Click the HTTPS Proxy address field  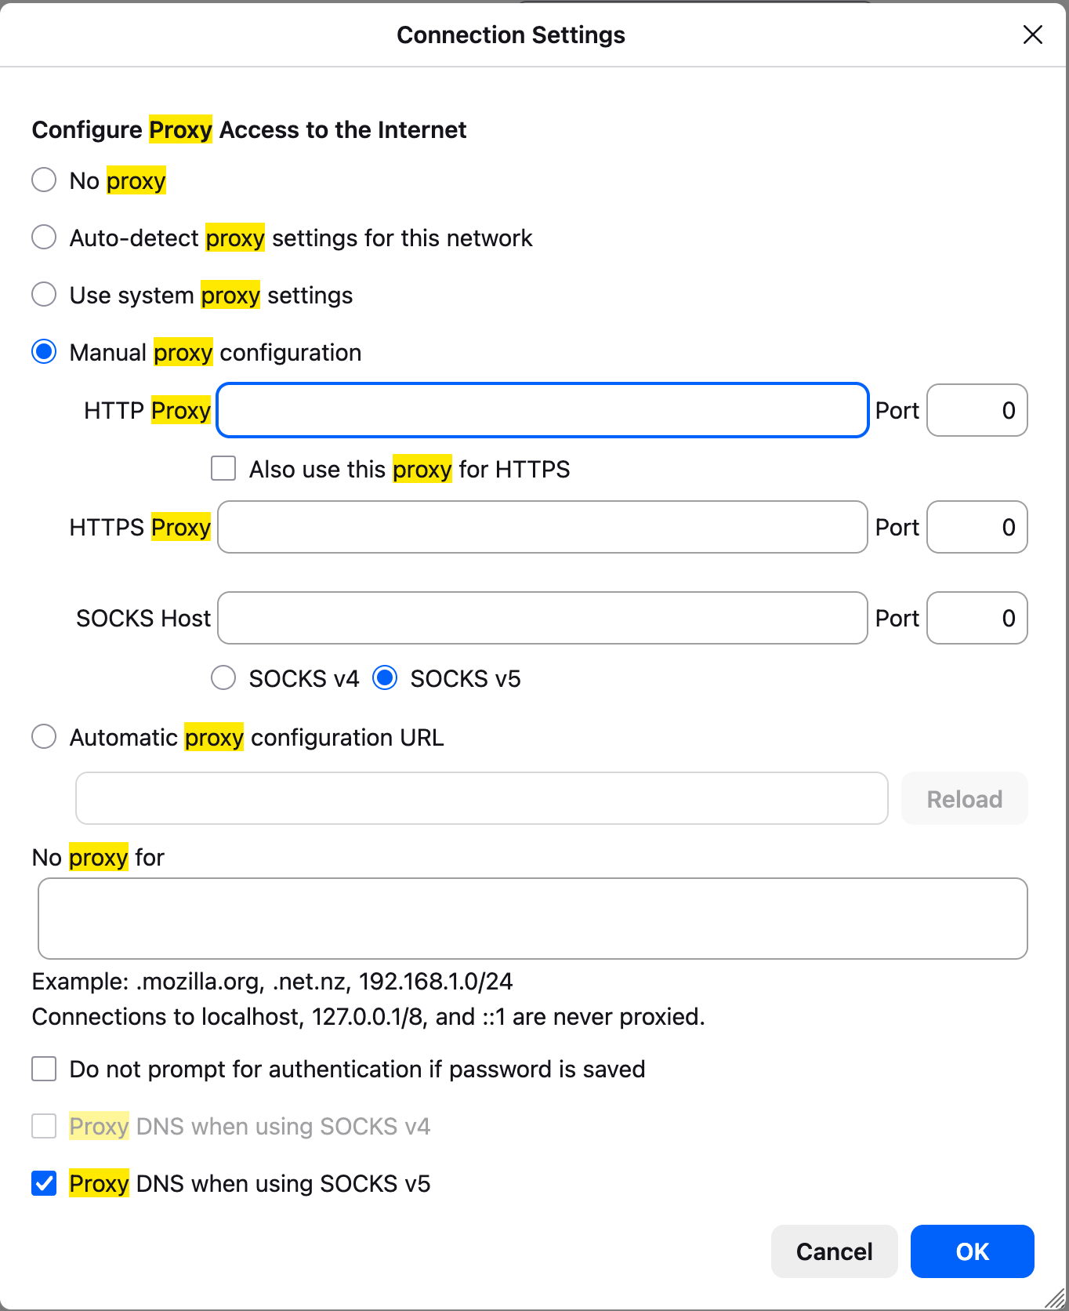pyautogui.click(x=542, y=527)
